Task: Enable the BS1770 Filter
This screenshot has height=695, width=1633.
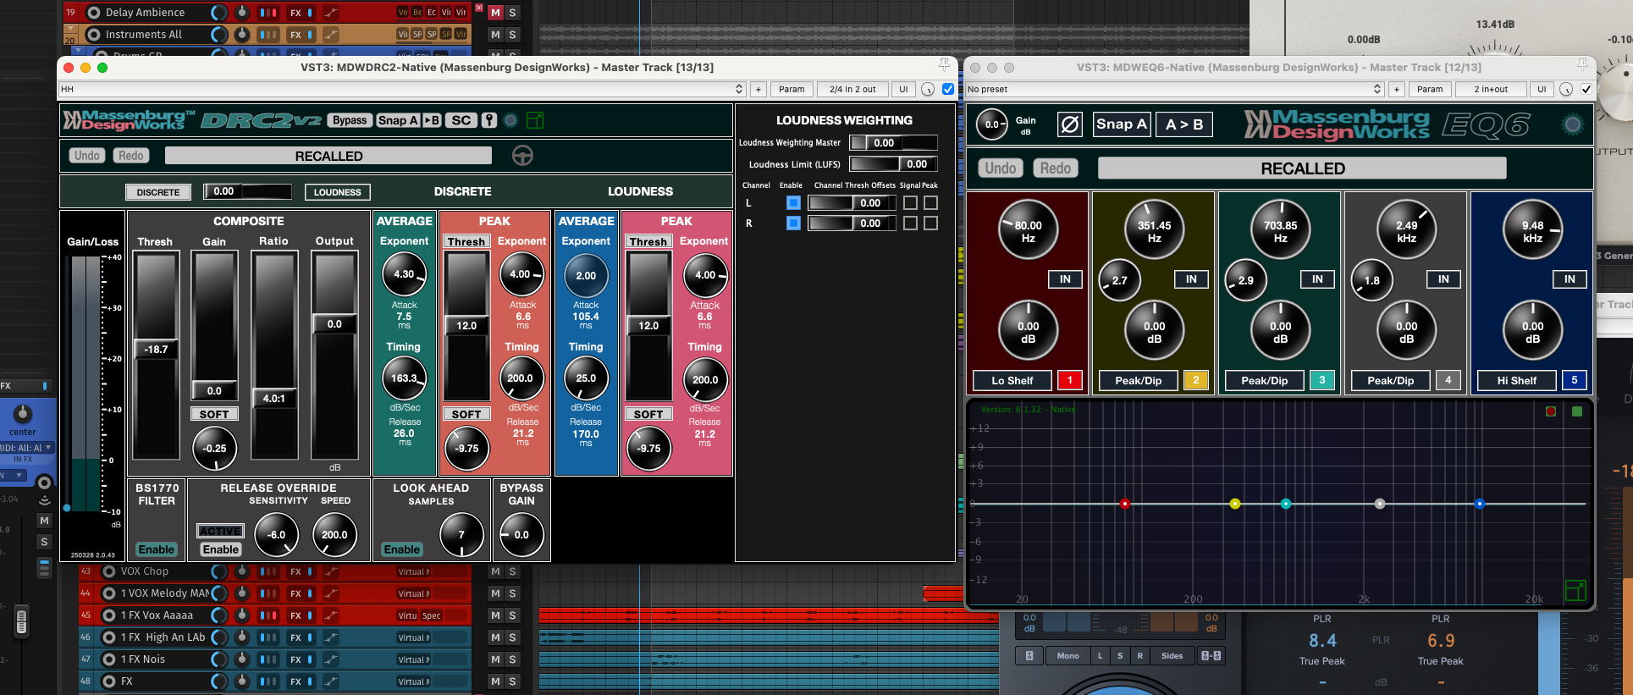Action: click(157, 549)
